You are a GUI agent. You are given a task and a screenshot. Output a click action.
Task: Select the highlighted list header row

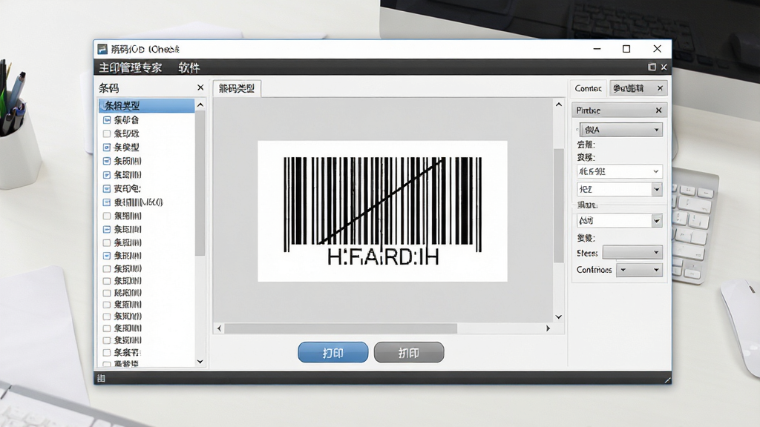pyautogui.click(x=147, y=105)
